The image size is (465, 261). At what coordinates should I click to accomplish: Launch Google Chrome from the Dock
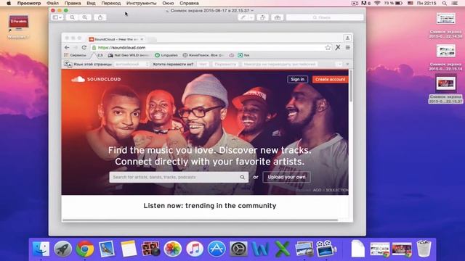click(85, 249)
